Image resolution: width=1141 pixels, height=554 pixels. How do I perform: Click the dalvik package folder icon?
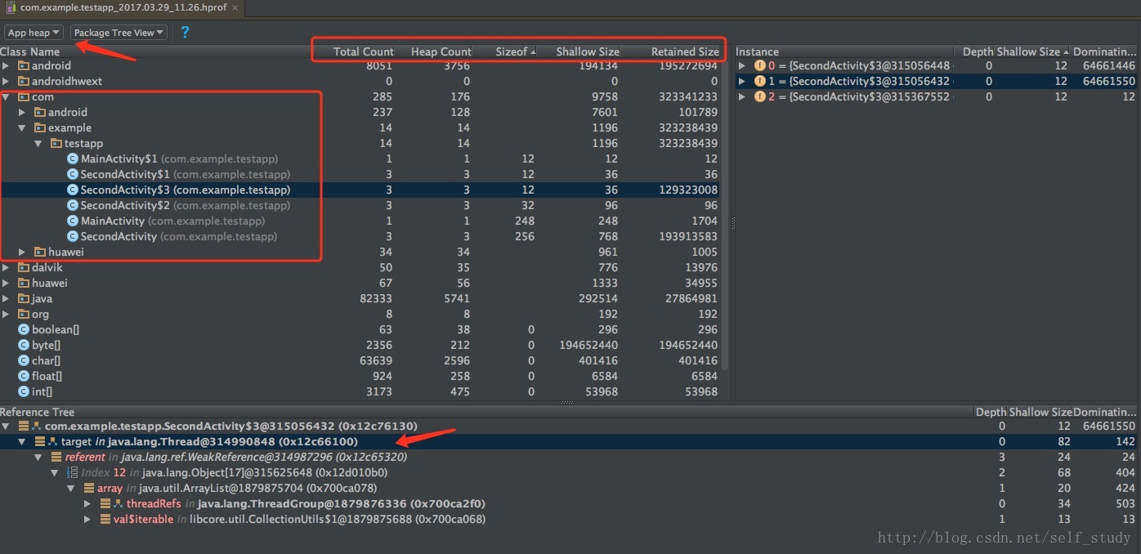click(x=24, y=267)
